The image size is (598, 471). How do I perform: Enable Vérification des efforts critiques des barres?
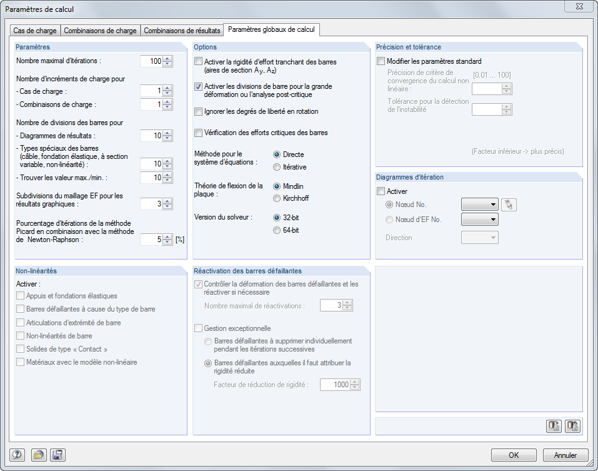click(x=198, y=133)
